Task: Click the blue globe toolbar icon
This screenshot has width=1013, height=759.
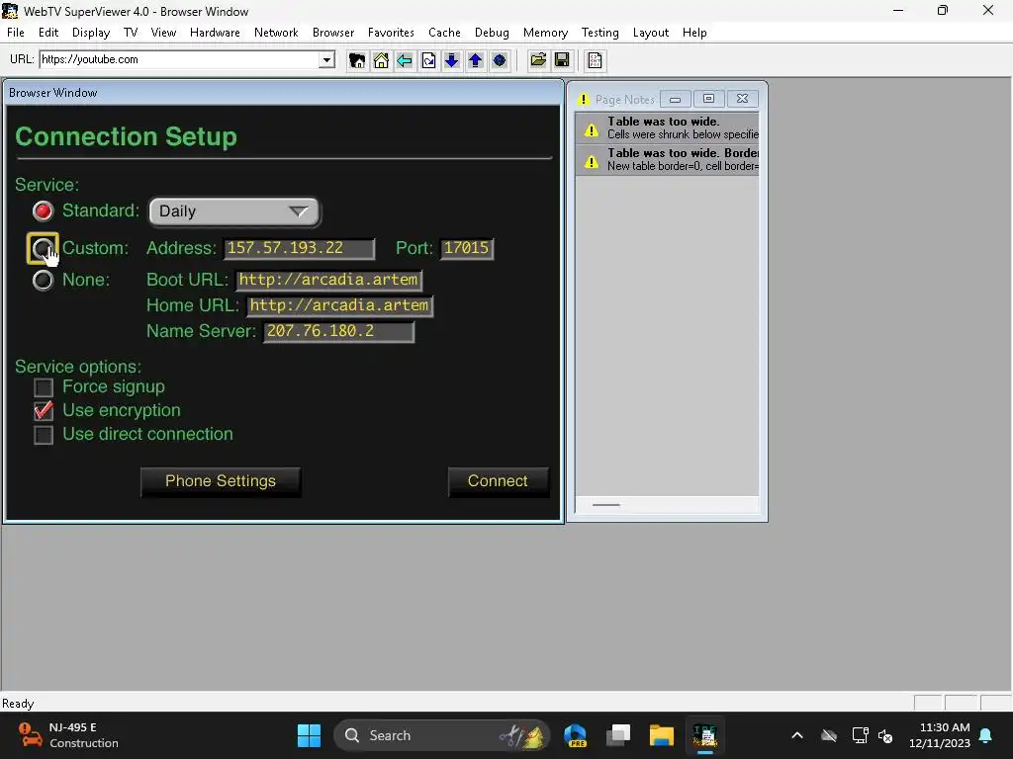Action: pos(500,60)
